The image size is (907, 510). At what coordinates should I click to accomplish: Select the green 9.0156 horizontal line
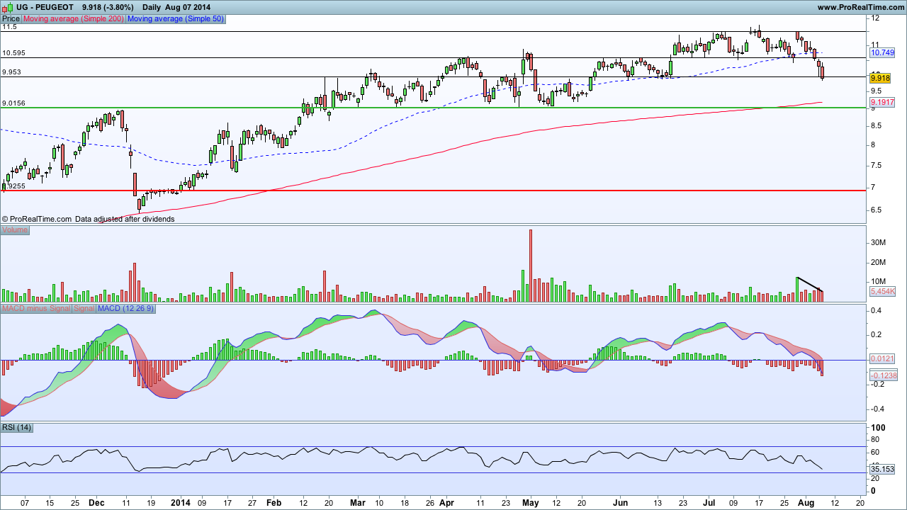pos(432,108)
